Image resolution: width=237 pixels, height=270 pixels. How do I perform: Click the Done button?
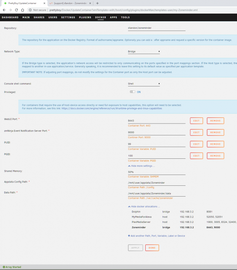coord(152,248)
